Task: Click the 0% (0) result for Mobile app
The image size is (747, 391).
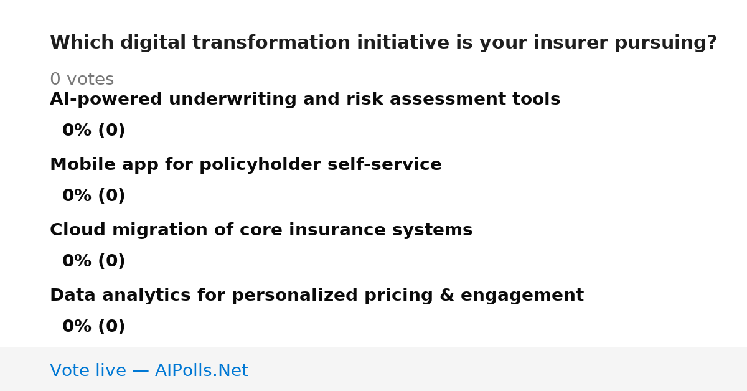Action: coord(94,196)
